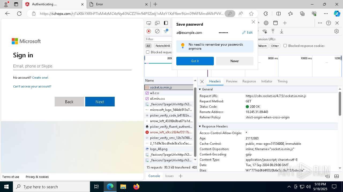Open Browser essentials heart icon

[314, 14]
